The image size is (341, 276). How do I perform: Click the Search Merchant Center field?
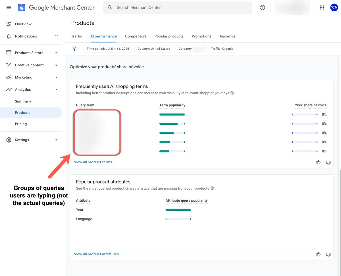tap(177, 8)
